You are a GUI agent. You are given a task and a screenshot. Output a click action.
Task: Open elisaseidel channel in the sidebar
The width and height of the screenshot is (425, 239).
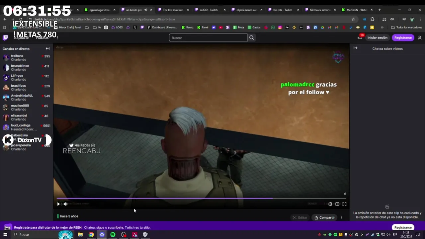coord(27,118)
